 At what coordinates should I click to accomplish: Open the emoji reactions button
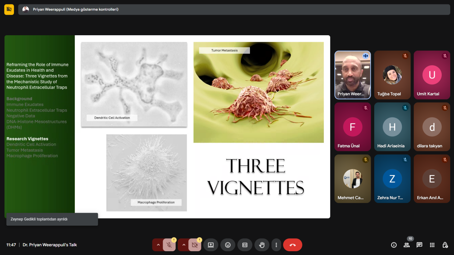tap(228, 245)
